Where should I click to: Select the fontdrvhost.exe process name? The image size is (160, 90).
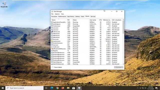tap(58, 43)
